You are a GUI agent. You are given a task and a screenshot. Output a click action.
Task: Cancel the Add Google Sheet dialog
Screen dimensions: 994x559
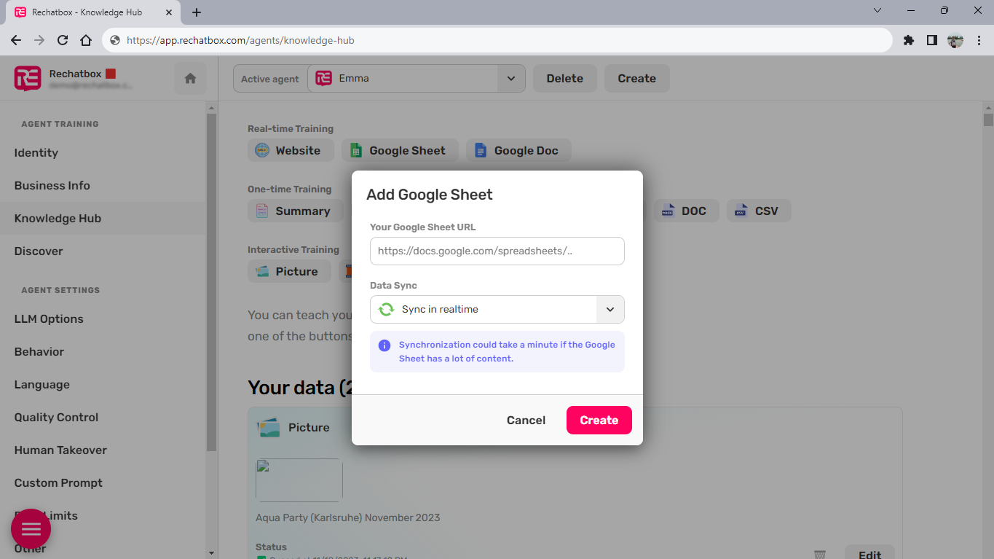[x=526, y=421]
